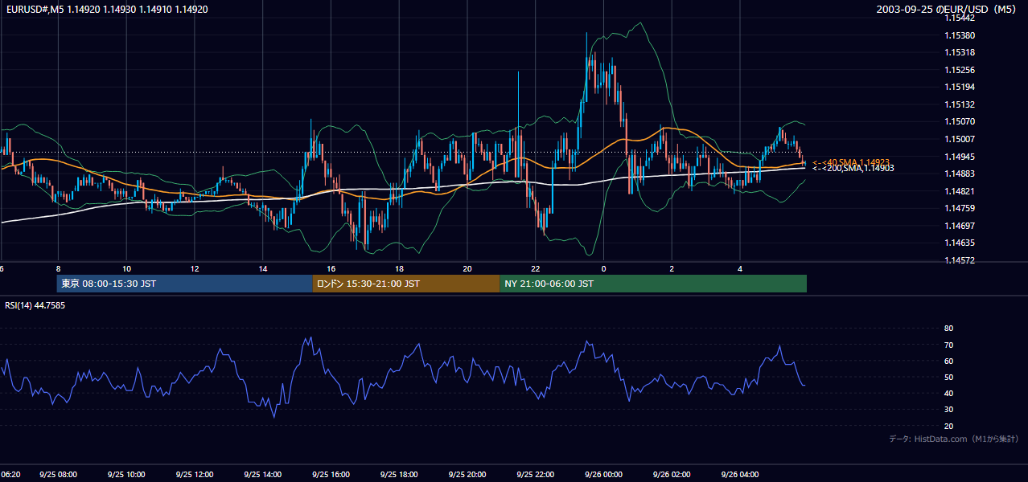Click the RSI scale level 30
The height and width of the screenshot is (482, 1028).
pos(948,410)
